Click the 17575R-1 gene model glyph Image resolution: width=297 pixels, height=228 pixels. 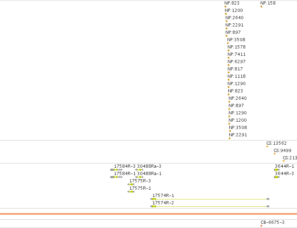click(x=131, y=192)
